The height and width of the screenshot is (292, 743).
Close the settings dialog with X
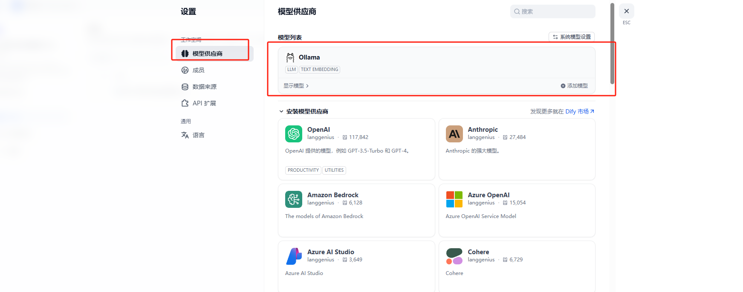point(627,11)
